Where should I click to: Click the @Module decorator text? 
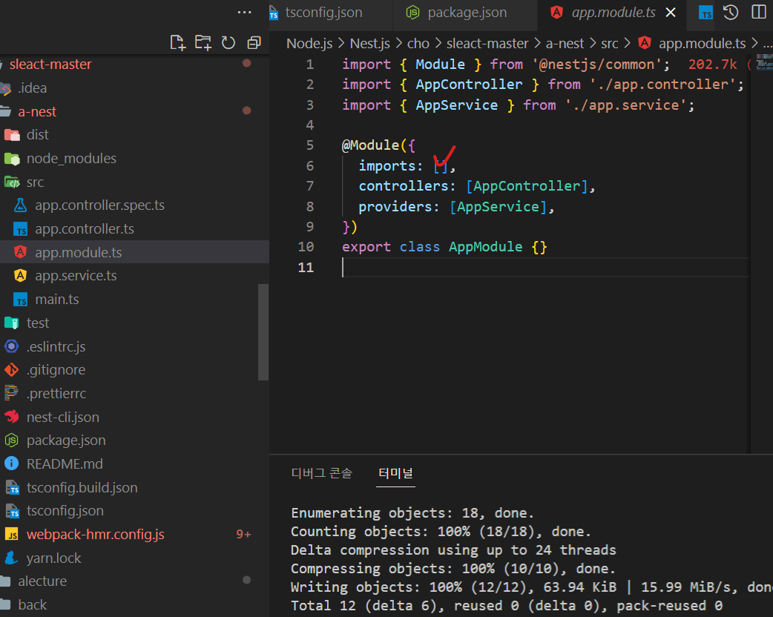[x=370, y=145]
